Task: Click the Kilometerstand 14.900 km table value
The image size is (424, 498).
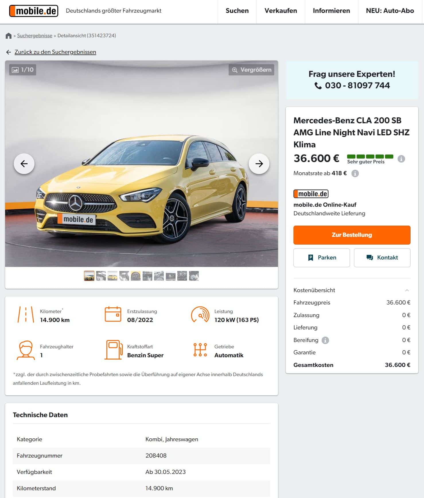Action: coord(159,488)
